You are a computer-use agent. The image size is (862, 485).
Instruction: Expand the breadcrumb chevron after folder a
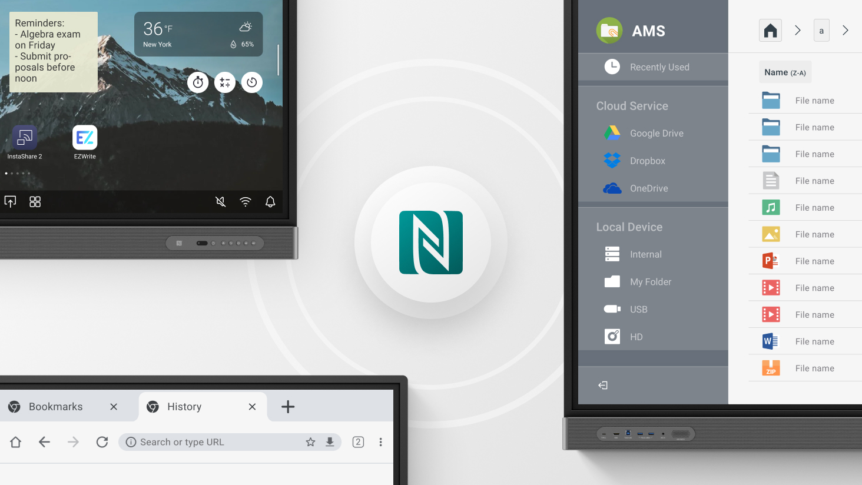click(846, 31)
